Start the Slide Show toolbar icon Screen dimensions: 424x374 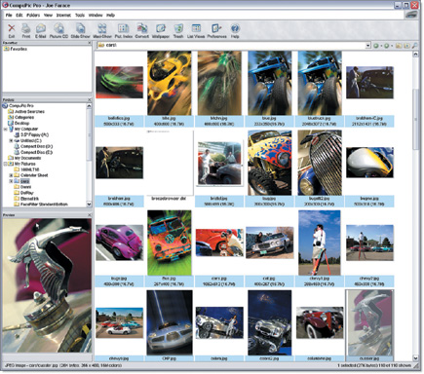[x=80, y=28]
